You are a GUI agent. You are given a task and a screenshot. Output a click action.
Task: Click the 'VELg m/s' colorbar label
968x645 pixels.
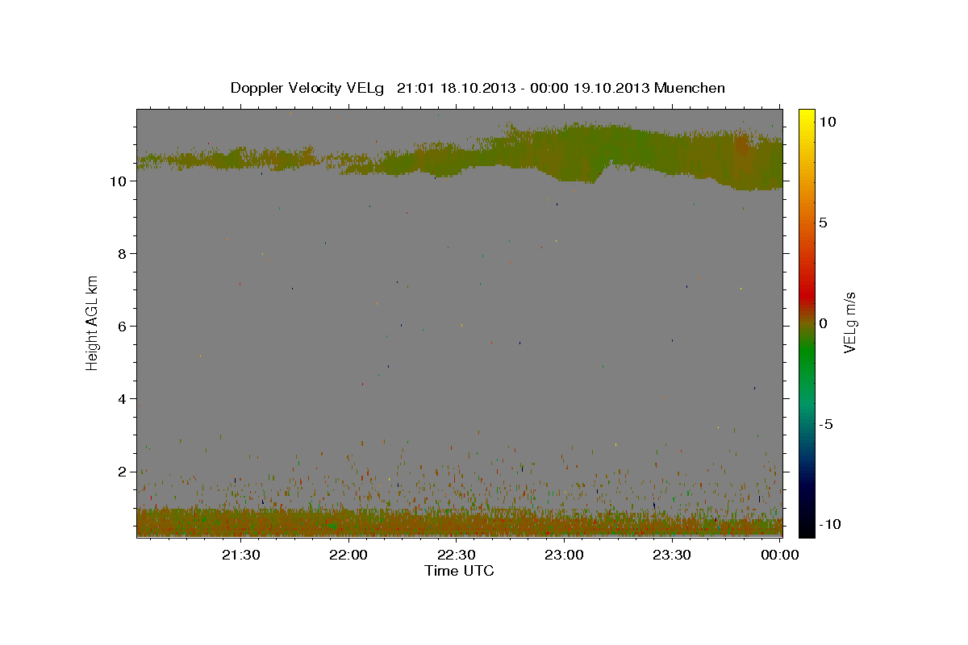point(849,322)
